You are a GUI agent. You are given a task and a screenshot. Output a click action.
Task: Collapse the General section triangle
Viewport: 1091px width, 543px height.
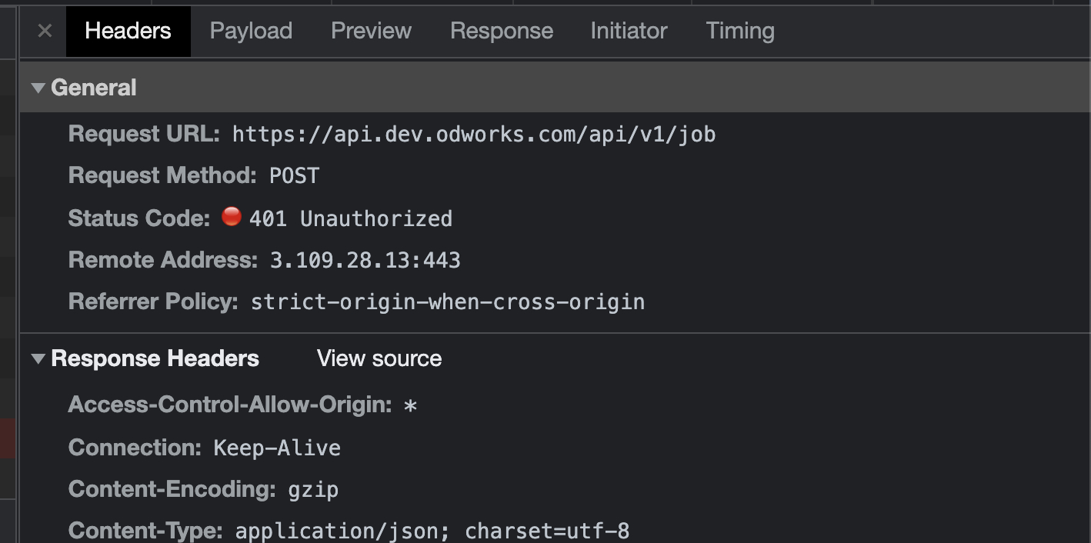coord(38,88)
